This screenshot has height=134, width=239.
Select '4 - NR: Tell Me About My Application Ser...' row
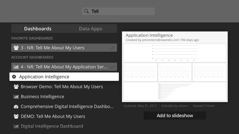pyautogui.click(x=64, y=67)
